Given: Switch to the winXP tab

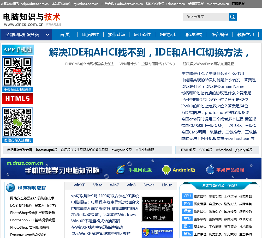Looking at the screenshot, I should point(80,185).
